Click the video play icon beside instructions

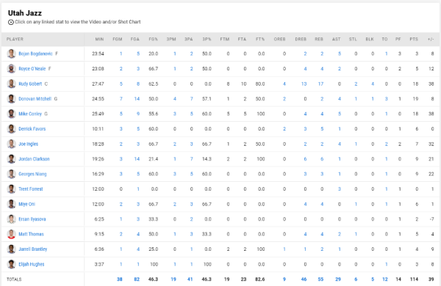pyautogui.click(x=11, y=22)
